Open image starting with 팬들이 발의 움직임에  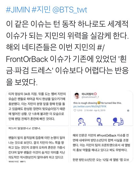[x=37, y=145]
